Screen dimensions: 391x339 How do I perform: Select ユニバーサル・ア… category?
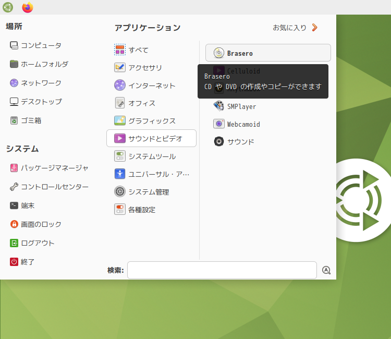(151, 174)
